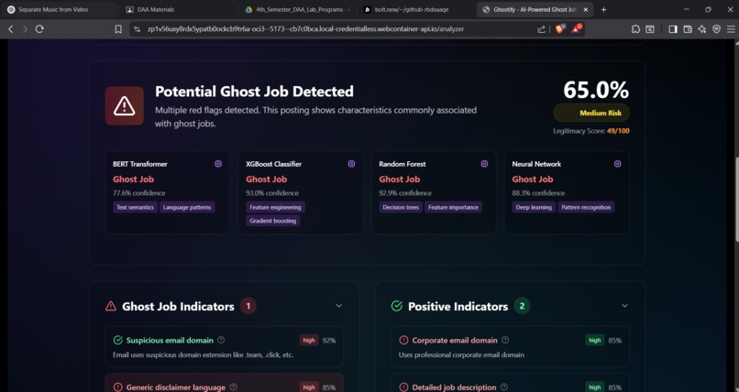
Task: Click the Neural Network chip icon
Action: point(618,164)
